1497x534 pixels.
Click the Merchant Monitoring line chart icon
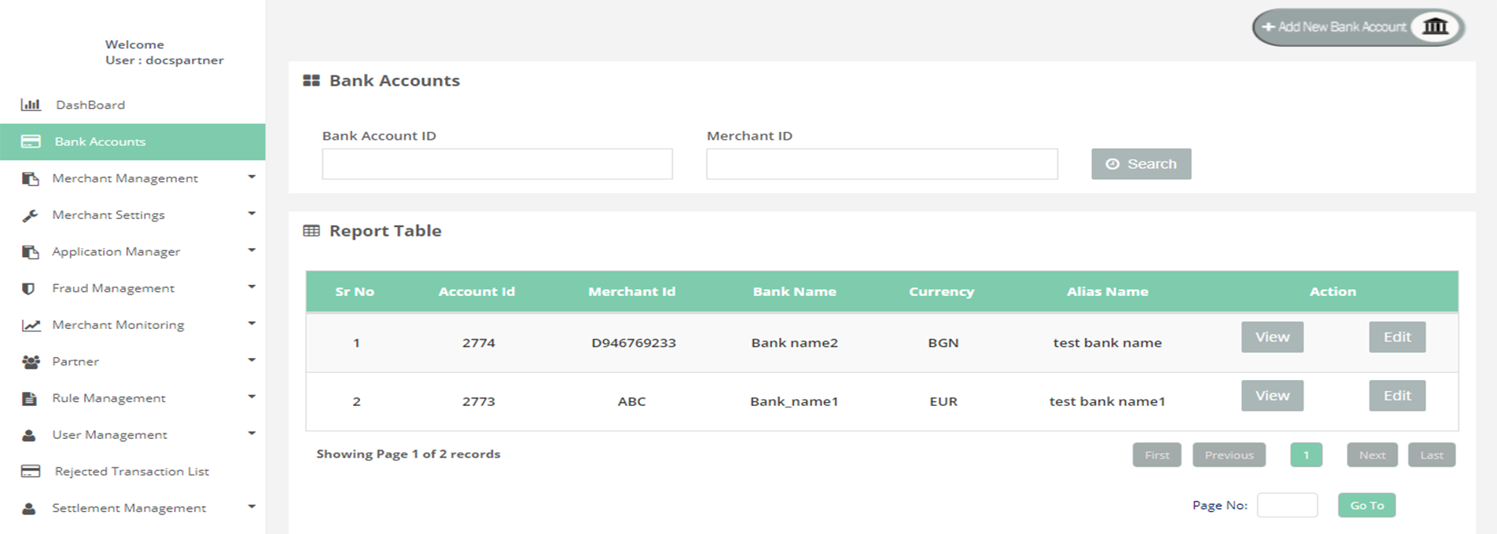click(x=31, y=325)
